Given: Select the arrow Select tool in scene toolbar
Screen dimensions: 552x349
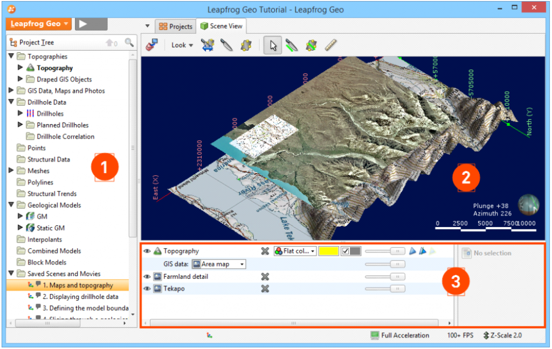Looking at the screenshot, I should [273, 45].
